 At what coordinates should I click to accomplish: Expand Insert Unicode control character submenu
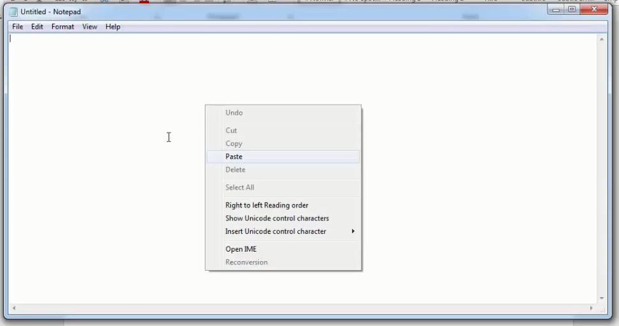coord(283,231)
